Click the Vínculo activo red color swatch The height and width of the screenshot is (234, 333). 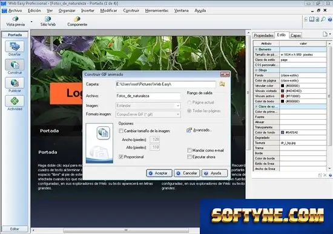coord(282,96)
